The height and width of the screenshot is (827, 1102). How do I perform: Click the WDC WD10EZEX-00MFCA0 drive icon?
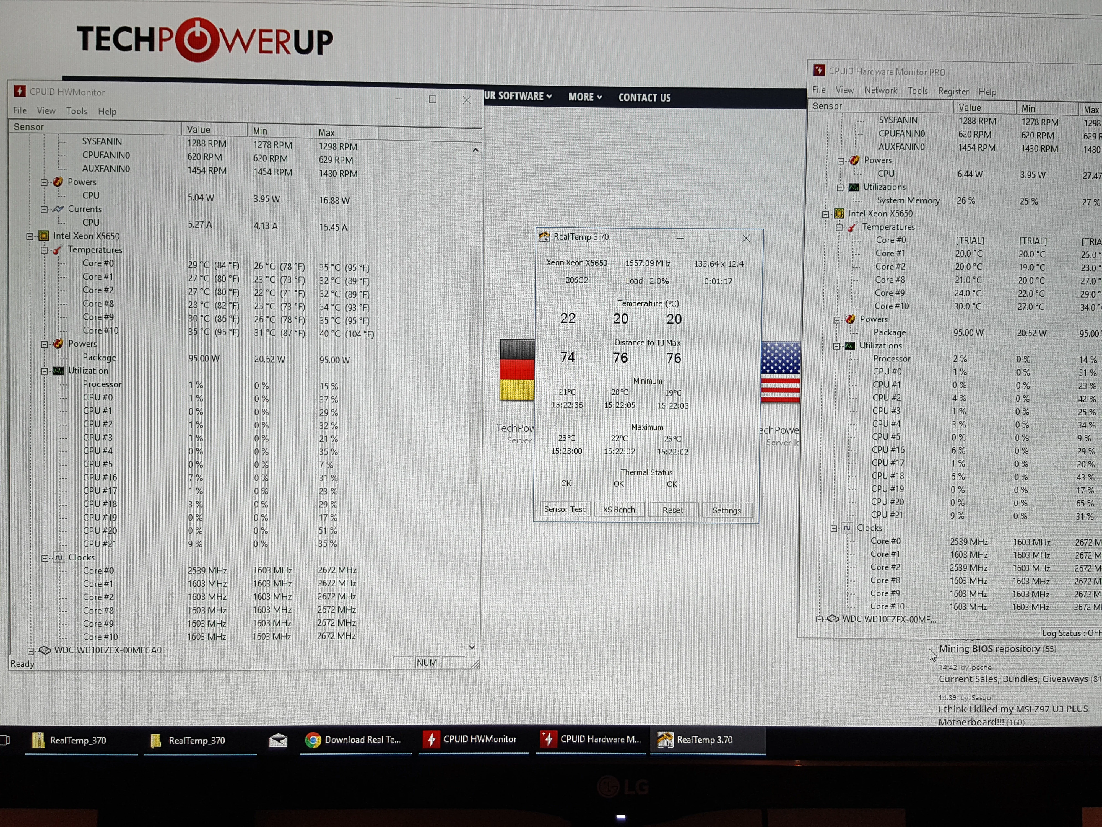pos(45,650)
